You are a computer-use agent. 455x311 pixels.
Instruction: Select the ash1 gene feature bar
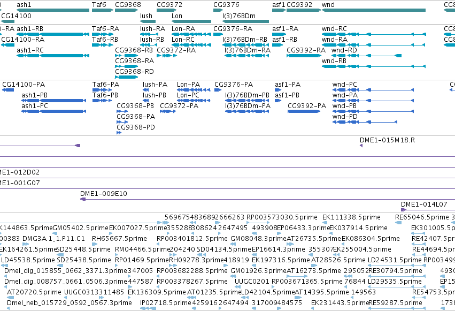[x=53, y=10]
